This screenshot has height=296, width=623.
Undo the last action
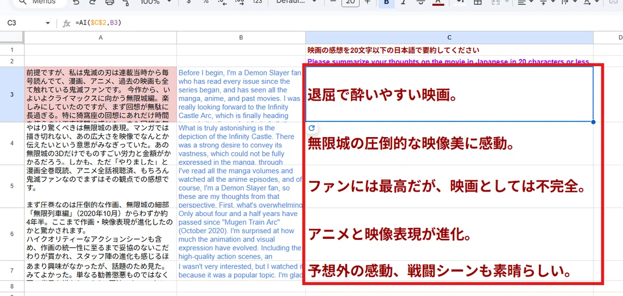pyautogui.click(x=76, y=2)
